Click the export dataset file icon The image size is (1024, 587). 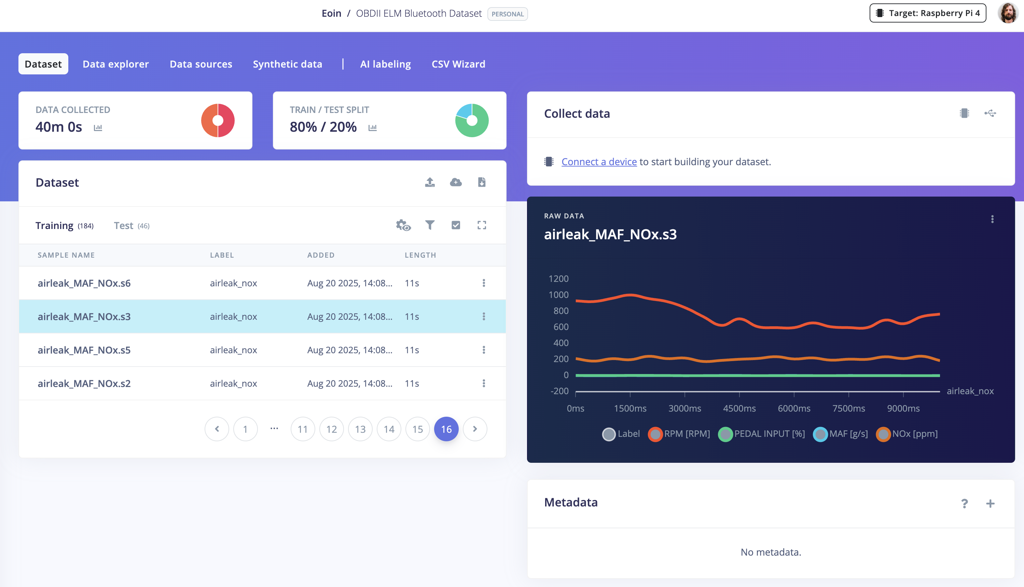coord(481,182)
